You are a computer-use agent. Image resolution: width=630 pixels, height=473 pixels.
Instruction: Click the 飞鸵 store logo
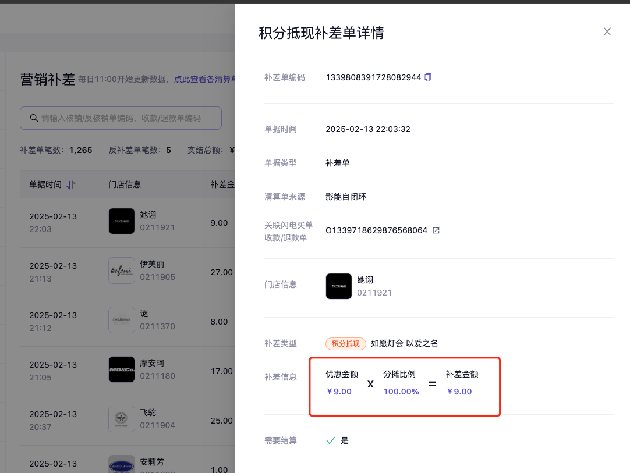pos(121,419)
